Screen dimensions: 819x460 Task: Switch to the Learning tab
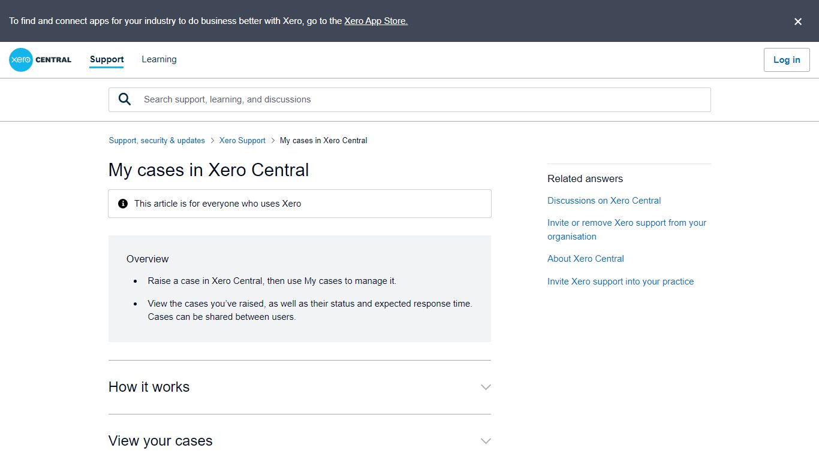[159, 59]
